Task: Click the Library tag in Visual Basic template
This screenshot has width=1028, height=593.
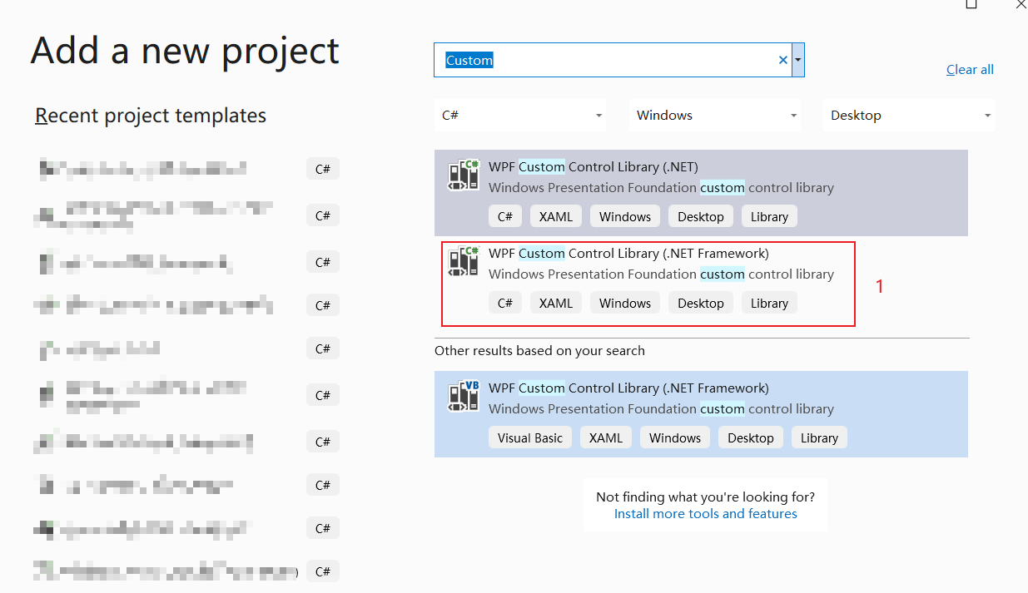Action: (819, 437)
